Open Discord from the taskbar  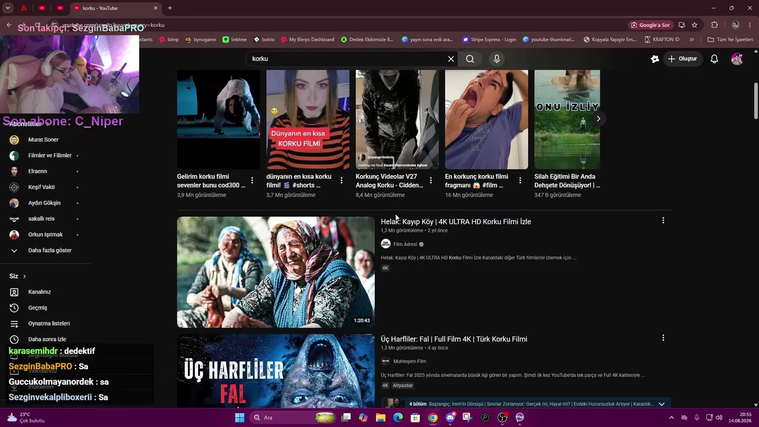pyautogui.click(x=450, y=418)
